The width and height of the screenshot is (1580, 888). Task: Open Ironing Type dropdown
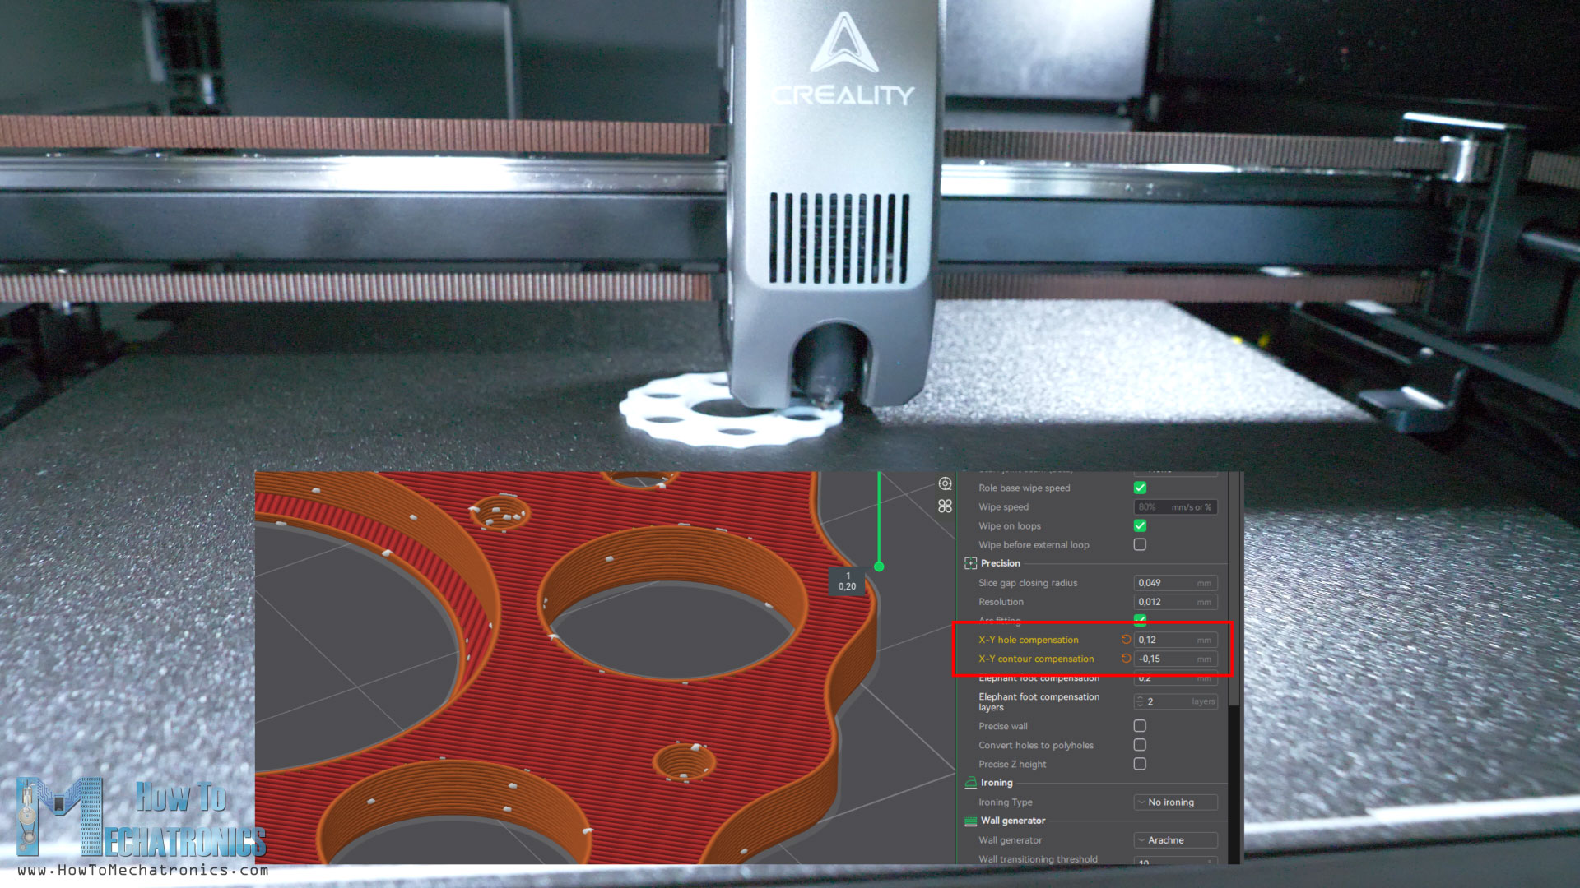1175,802
